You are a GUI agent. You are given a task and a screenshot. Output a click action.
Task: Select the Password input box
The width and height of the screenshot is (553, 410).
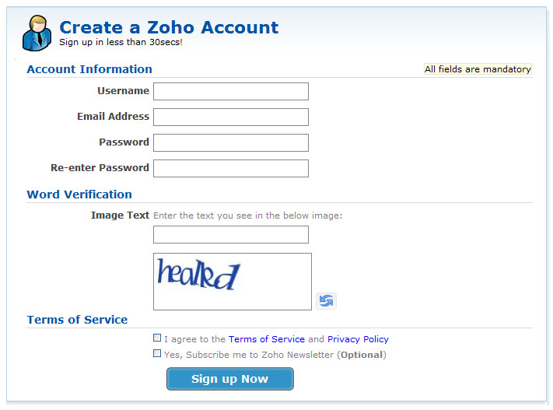coord(231,142)
